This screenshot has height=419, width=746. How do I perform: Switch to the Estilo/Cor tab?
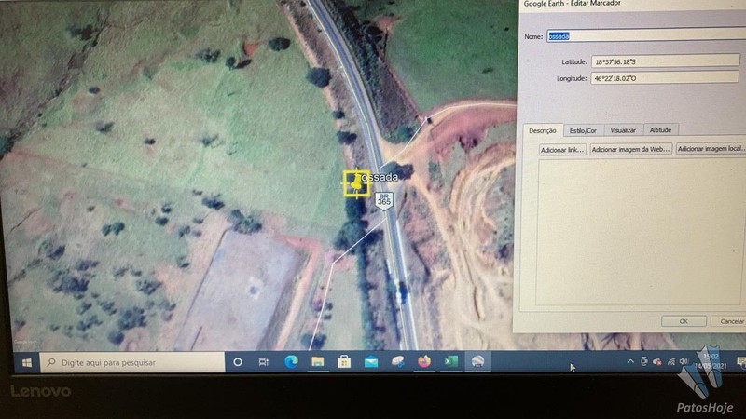[584, 130]
